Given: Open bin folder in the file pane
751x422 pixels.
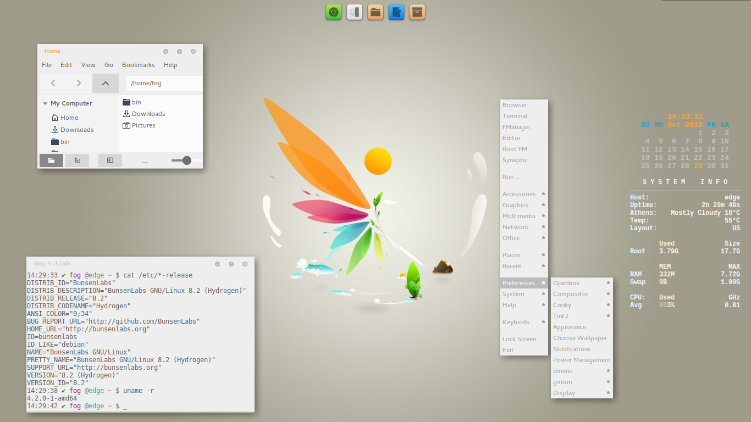Looking at the screenshot, I should coord(132,102).
